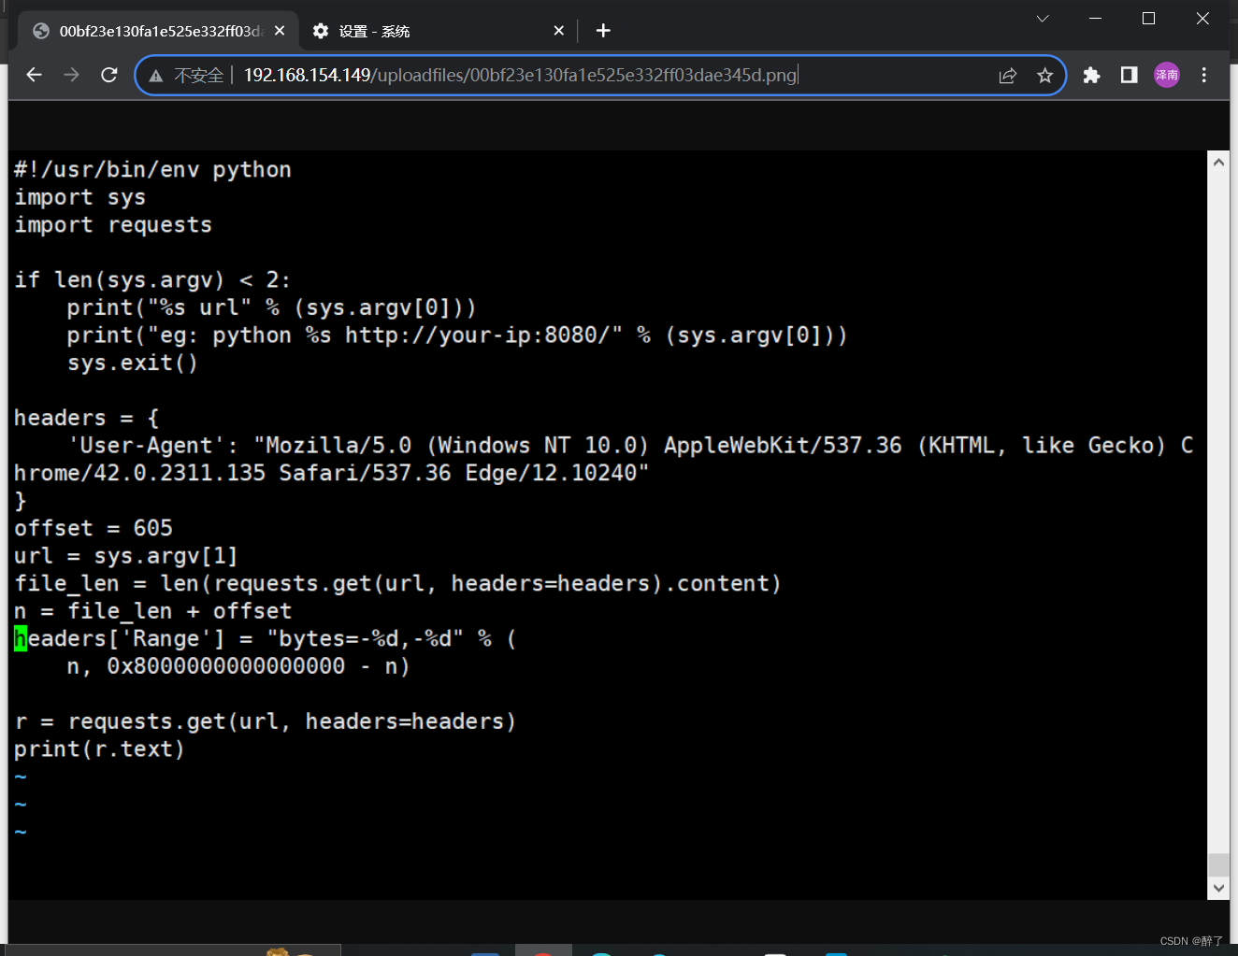Minimize the browser window
1238x956 pixels.
pyautogui.click(x=1096, y=19)
